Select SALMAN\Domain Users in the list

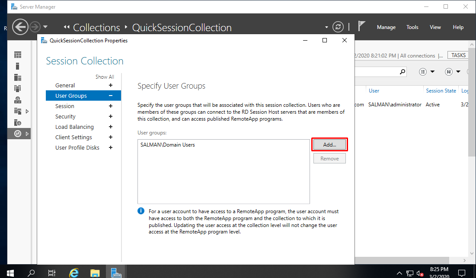pos(168,145)
